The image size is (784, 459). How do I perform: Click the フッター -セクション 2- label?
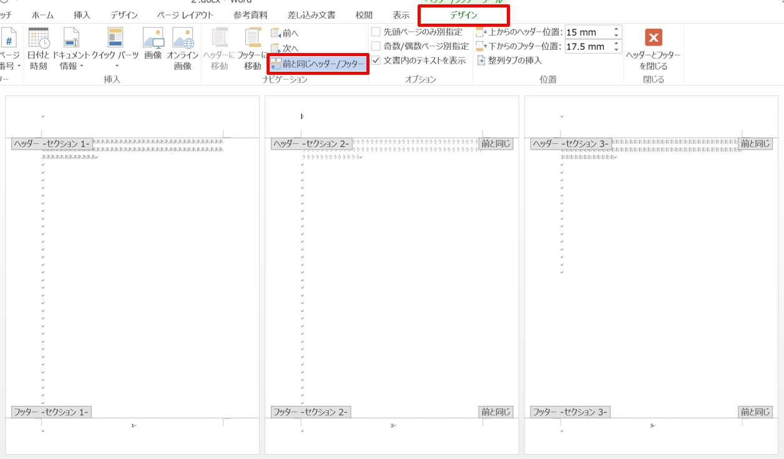pyautogui.click(x=311, y=412)
